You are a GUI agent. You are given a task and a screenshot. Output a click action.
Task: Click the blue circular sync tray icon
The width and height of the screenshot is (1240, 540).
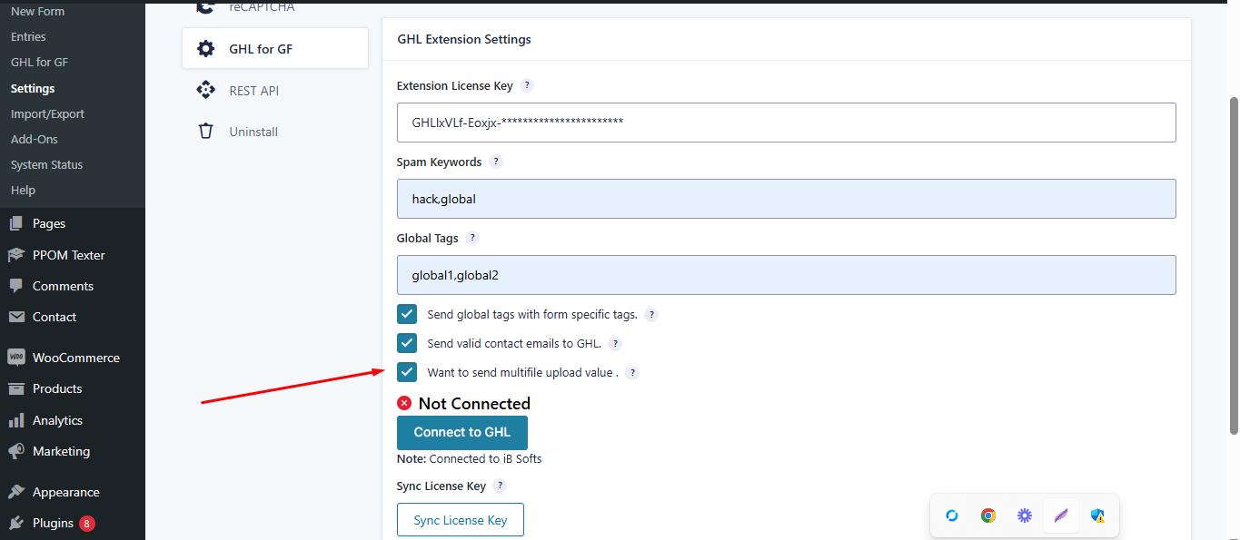point(952,515)
